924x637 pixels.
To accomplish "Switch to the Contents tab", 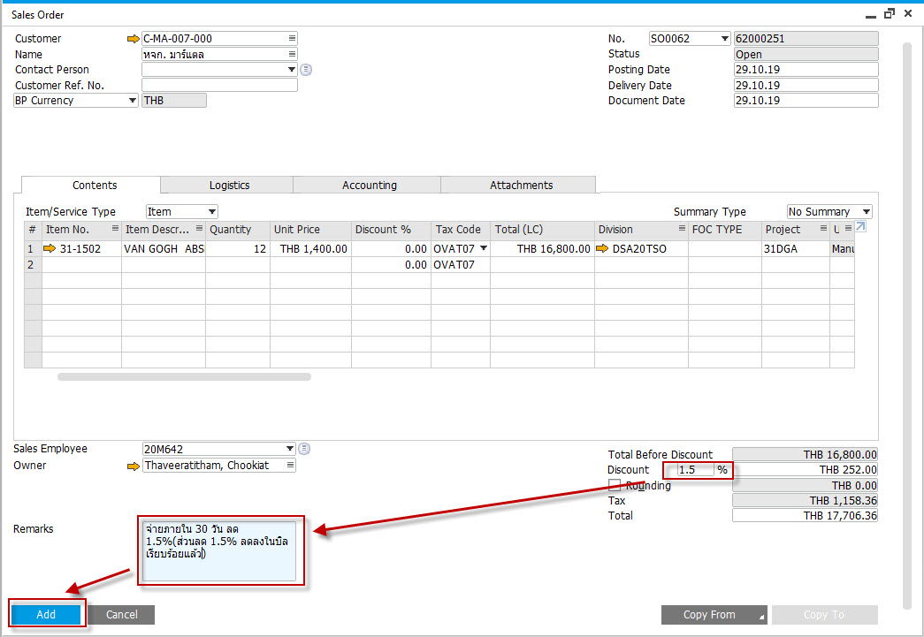I will pos(95,185).
